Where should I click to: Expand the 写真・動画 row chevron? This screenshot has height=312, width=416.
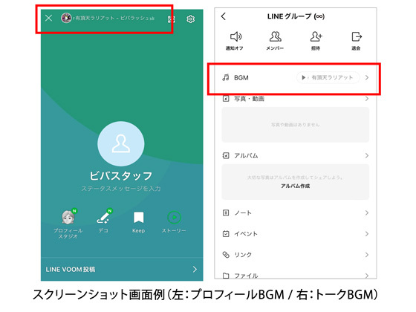pos(367,99)
